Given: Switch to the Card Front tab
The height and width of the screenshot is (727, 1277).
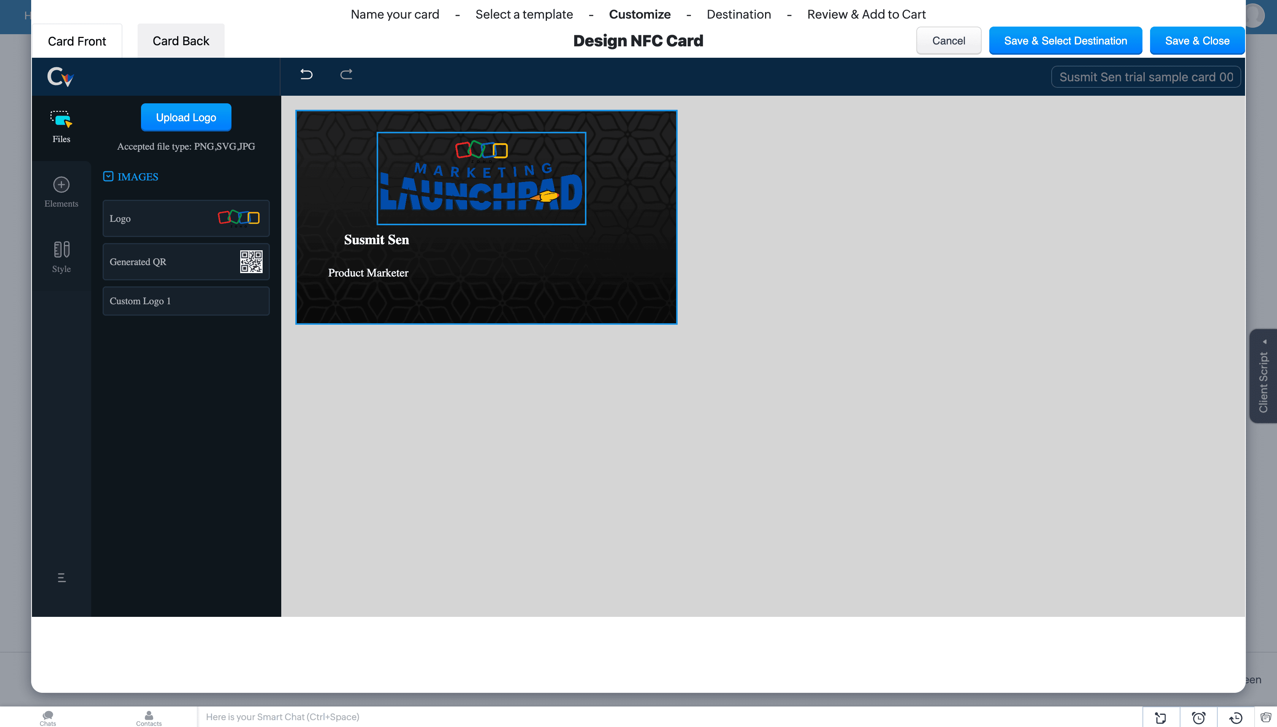Looking at the screenshot, I should [x=77, y=41].
